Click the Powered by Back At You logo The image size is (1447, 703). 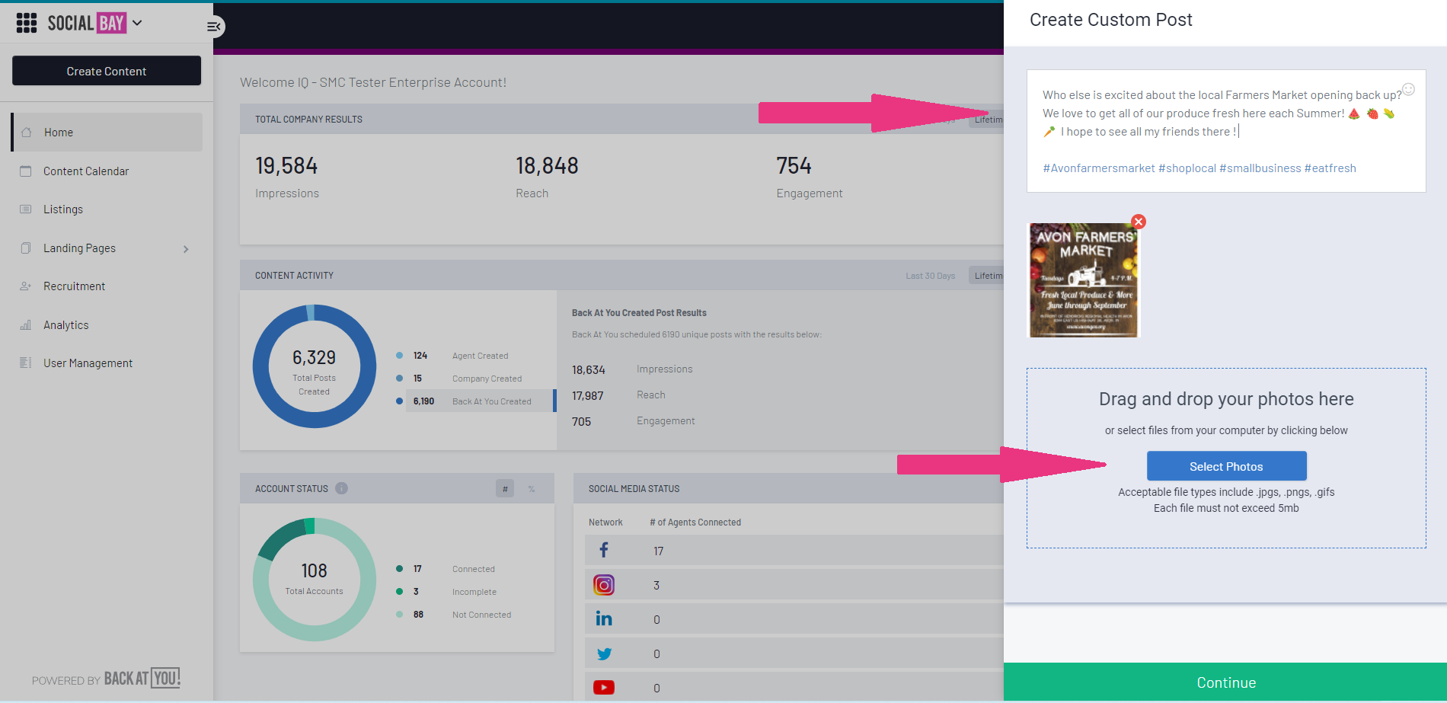click(x=106, y=679)
